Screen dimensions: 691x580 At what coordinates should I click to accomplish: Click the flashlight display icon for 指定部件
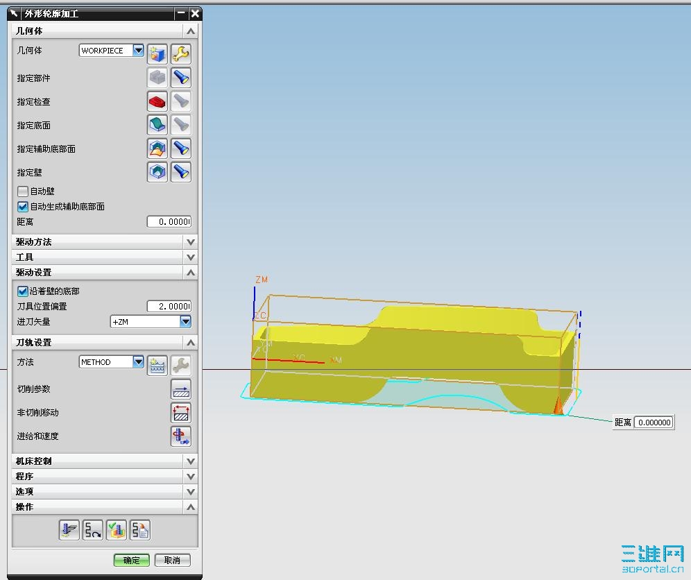180,78
